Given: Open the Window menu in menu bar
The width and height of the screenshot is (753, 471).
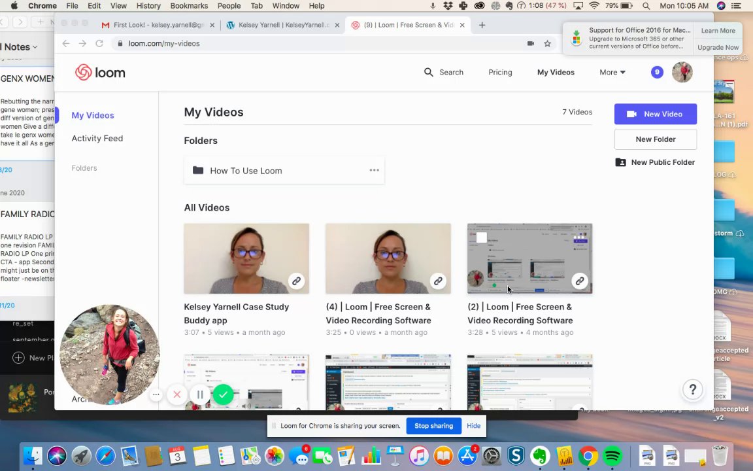Looking at the screenshot, I should click(286, 6).
